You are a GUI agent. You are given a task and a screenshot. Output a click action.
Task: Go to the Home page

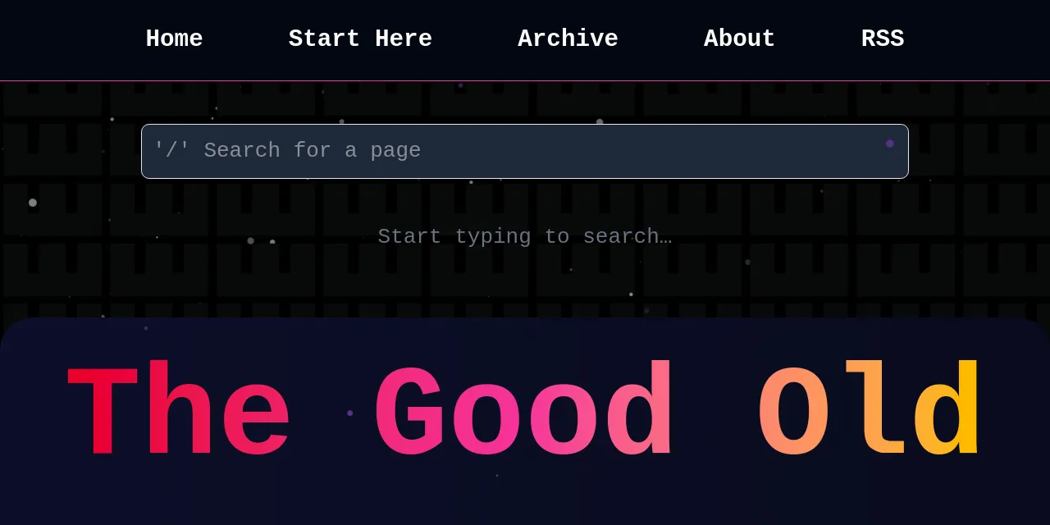[174, 39]
